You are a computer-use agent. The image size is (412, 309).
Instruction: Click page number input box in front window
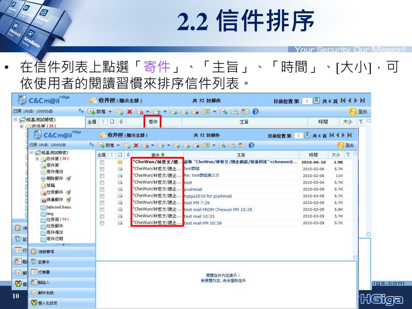(298, 136)
